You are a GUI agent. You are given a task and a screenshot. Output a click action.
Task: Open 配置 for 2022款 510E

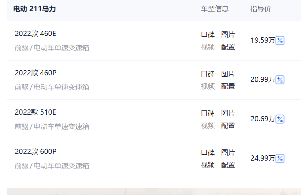point(228,126)
